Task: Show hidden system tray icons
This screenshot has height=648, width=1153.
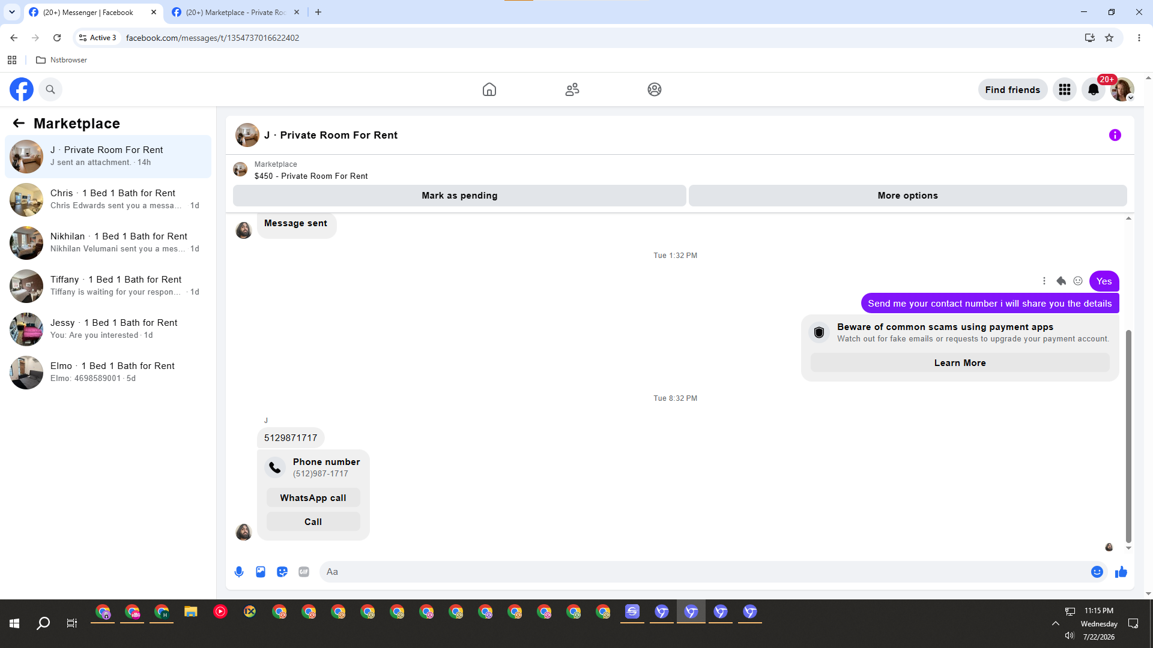Action: coord(1055,623)
